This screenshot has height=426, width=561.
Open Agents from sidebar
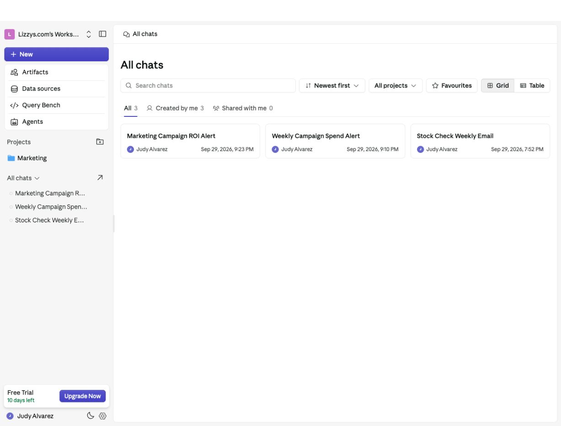(57, 121)
